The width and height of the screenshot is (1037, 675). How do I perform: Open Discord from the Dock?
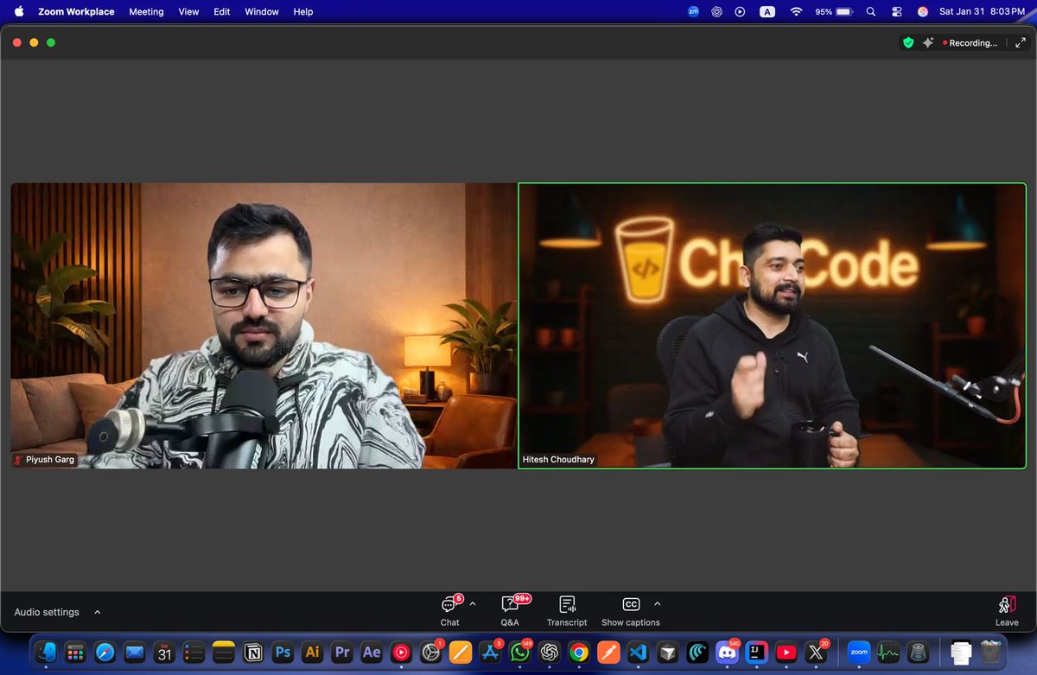coord(727,652)
